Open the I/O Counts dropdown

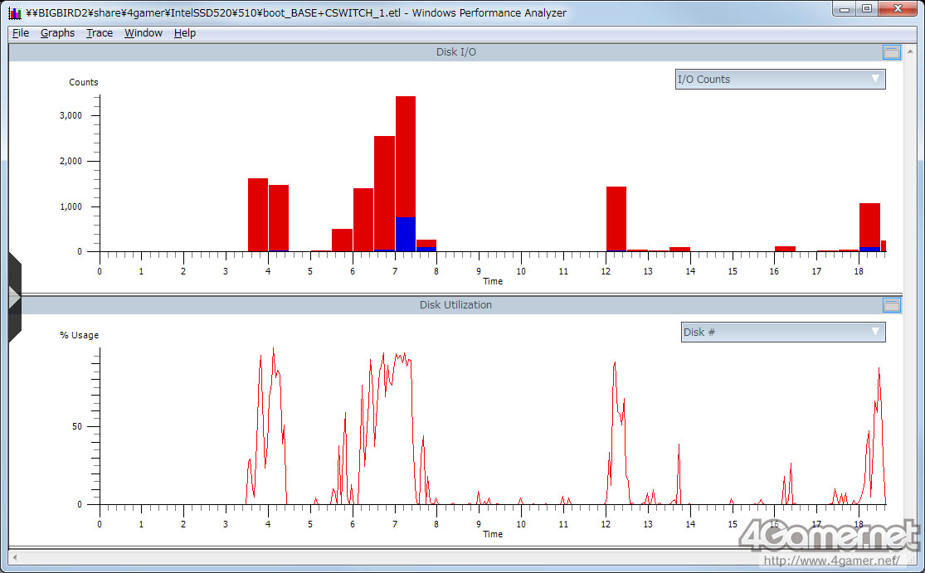pyautogui.click(x=780, y=80)
